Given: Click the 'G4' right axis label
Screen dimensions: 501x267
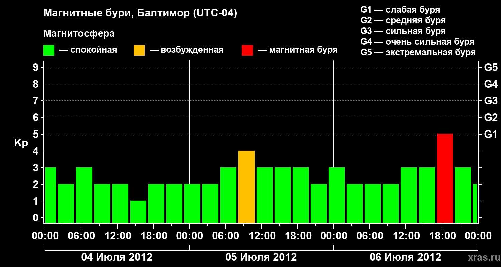Looking at the screenshot, I should (x=491, y=84).
